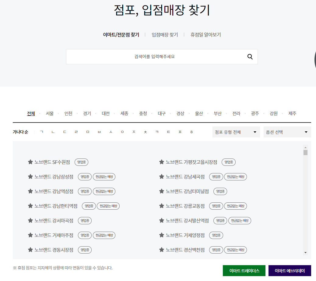Favorite star for 노브랜드 SF수원점

(30, 162)
